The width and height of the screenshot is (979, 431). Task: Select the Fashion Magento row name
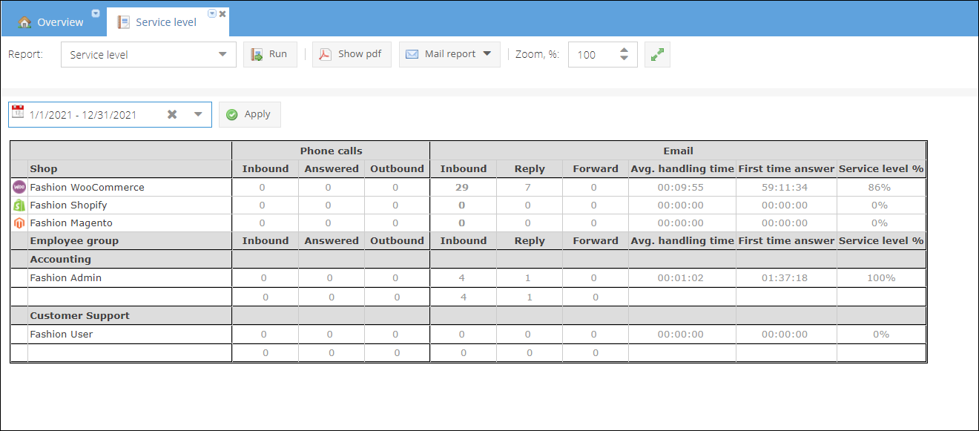(71, 223)
